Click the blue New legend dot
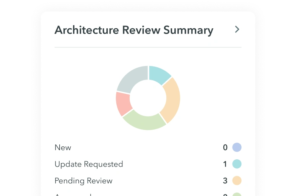 click(x=237, y=147)
